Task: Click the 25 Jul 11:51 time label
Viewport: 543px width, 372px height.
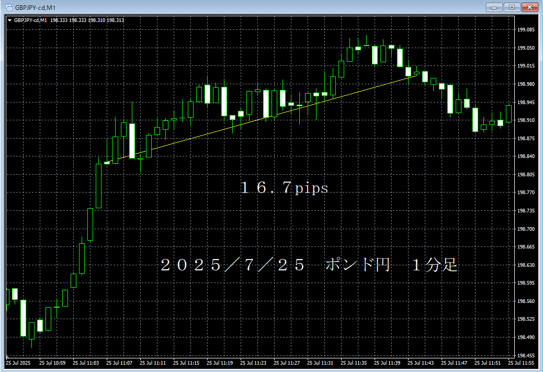Action: point(488,363)
